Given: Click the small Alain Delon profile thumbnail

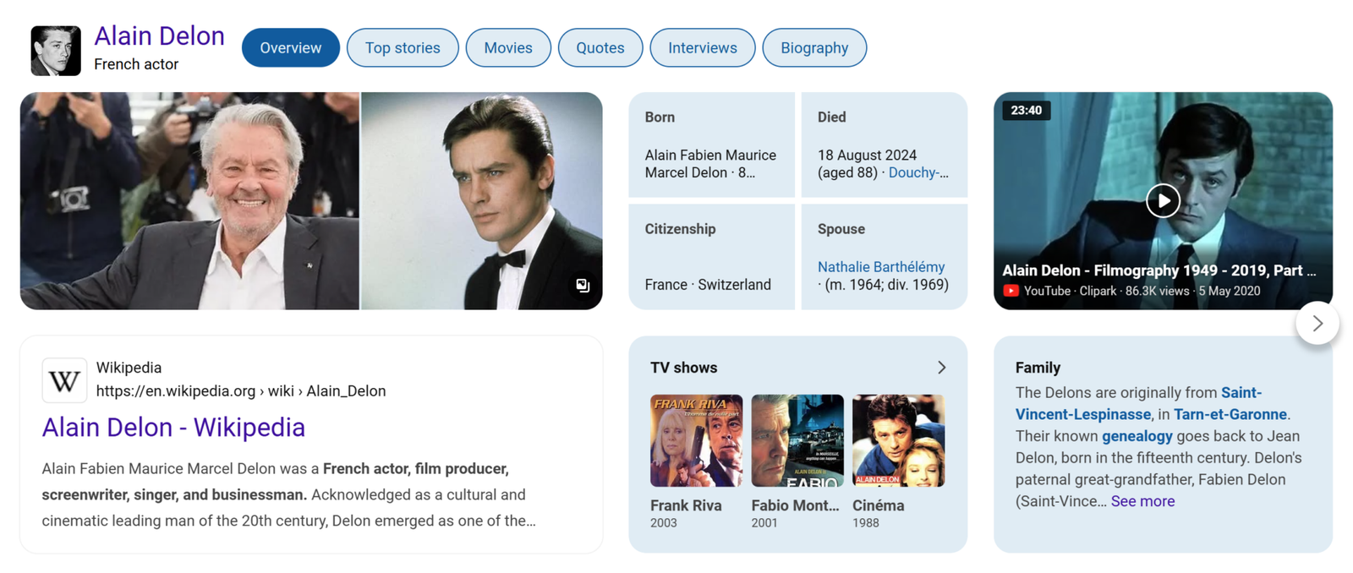Looking at the screenshot, I should click(x=56, y=51).
